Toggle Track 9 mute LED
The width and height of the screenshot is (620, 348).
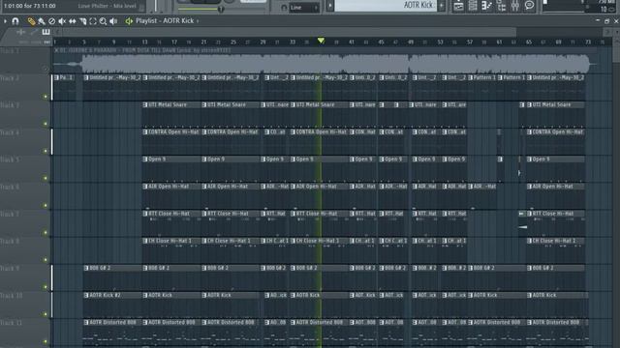point(46,287)
